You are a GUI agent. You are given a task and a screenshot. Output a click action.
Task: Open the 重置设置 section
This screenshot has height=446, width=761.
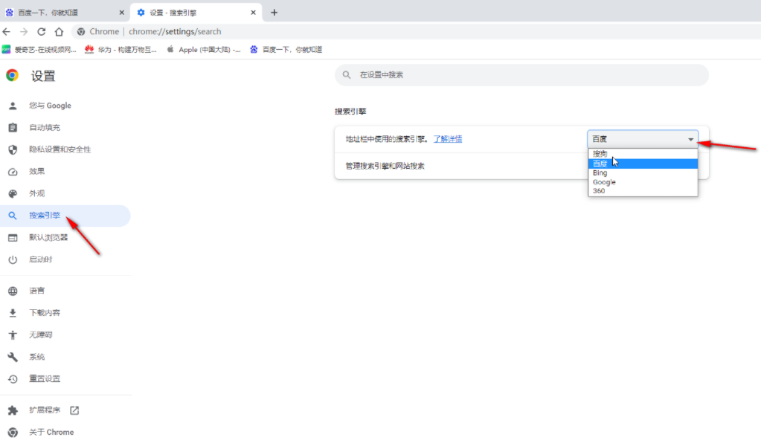(42, 378)
